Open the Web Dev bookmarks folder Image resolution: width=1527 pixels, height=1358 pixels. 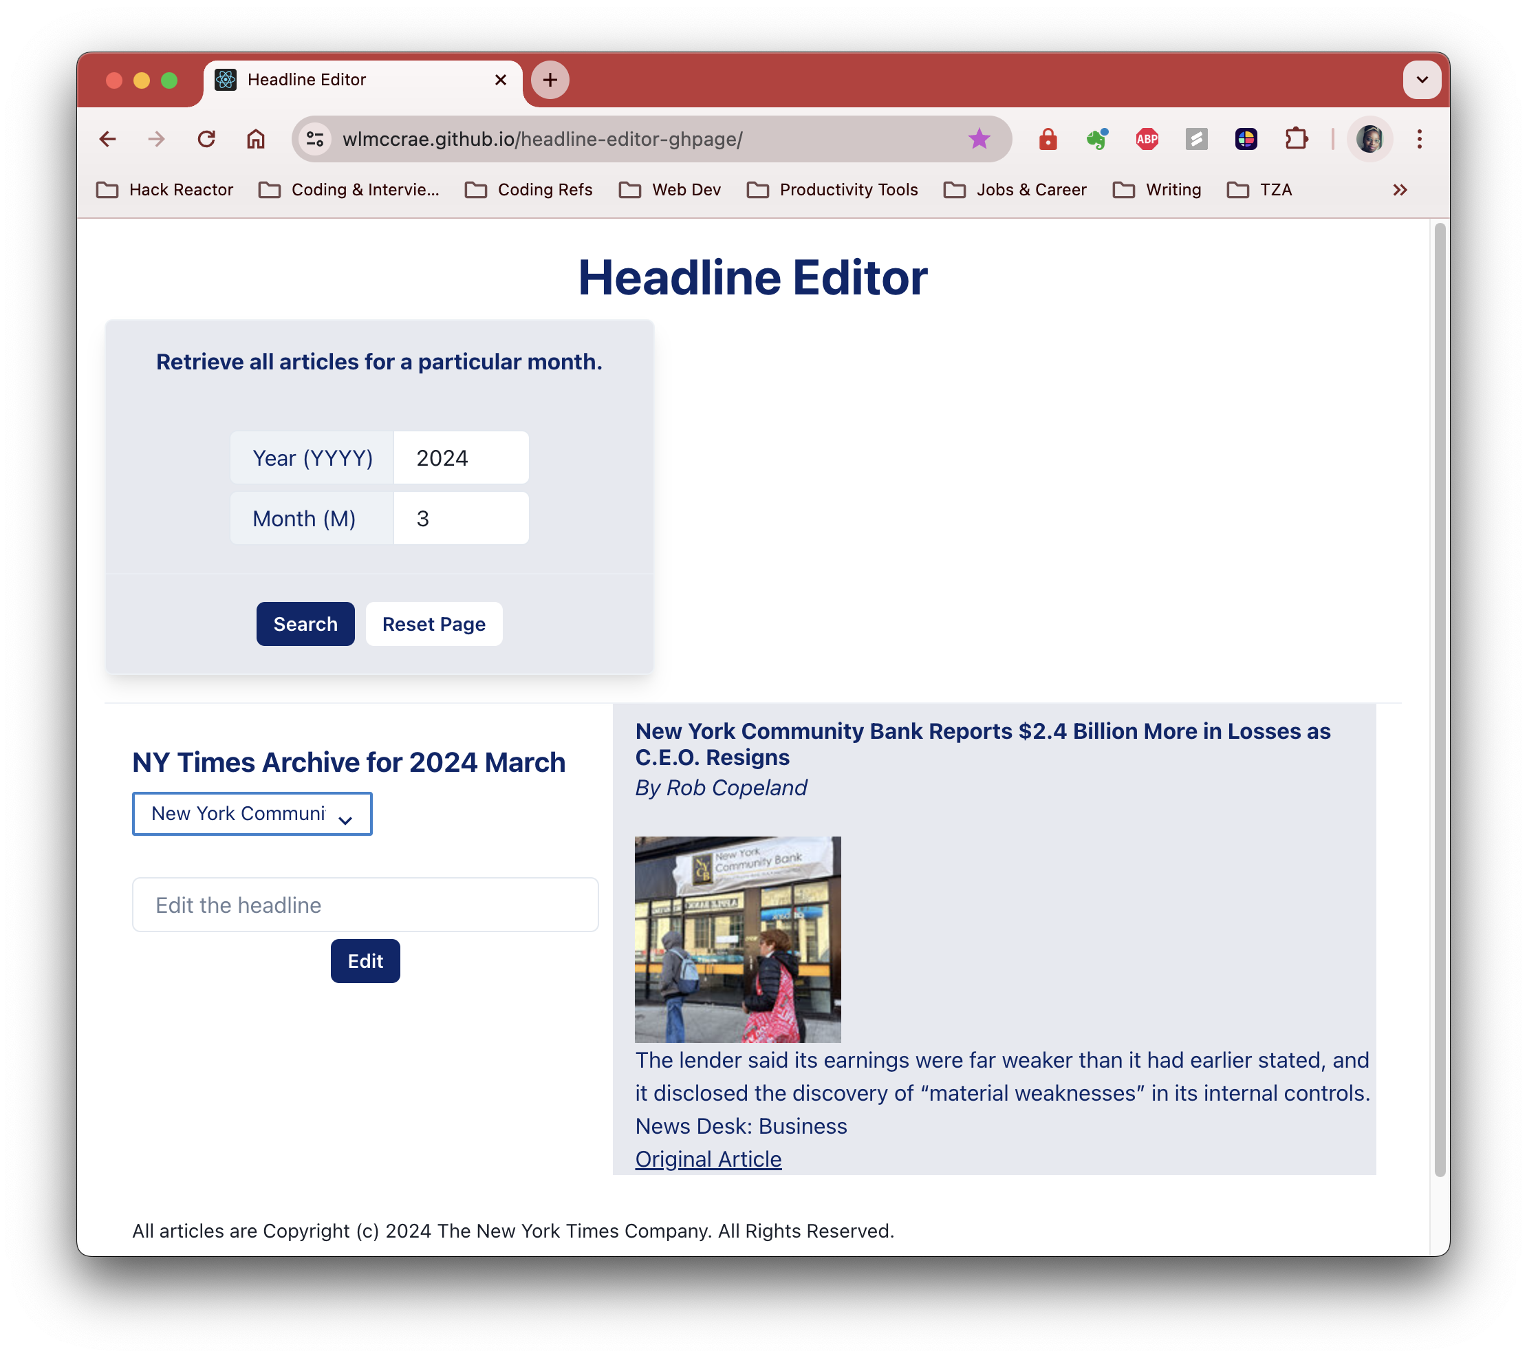coord(670,190)
